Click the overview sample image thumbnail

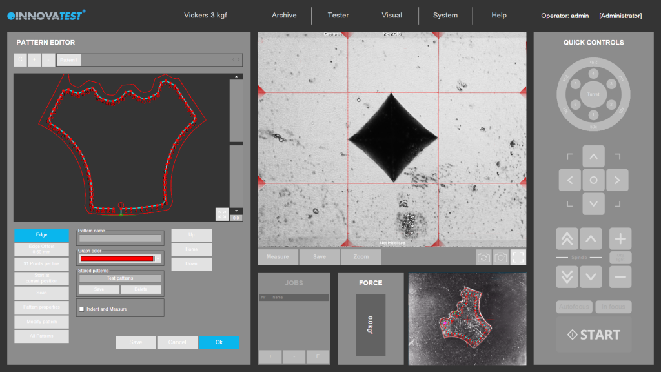467,318
